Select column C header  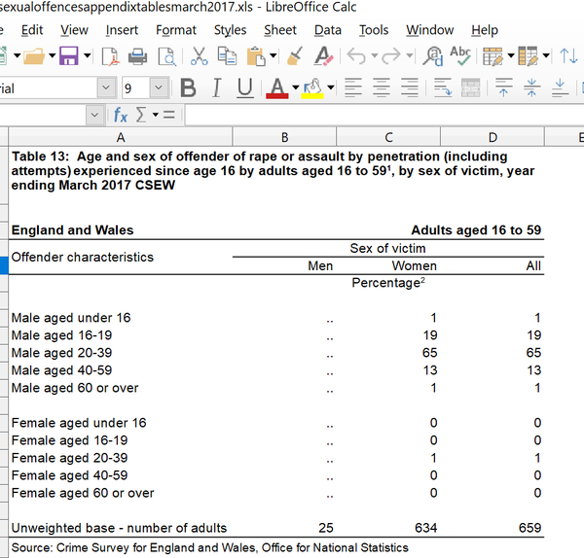coord(388,137)
